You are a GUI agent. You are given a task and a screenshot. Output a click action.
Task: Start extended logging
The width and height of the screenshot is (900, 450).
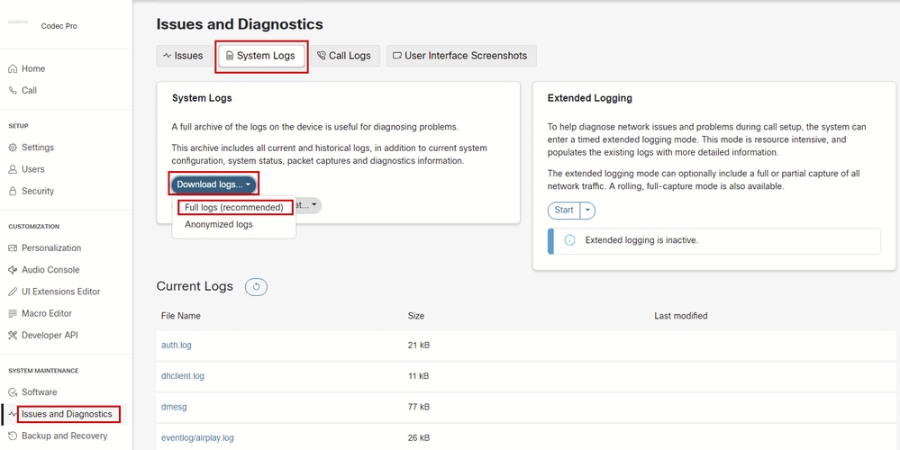point(564,211)
